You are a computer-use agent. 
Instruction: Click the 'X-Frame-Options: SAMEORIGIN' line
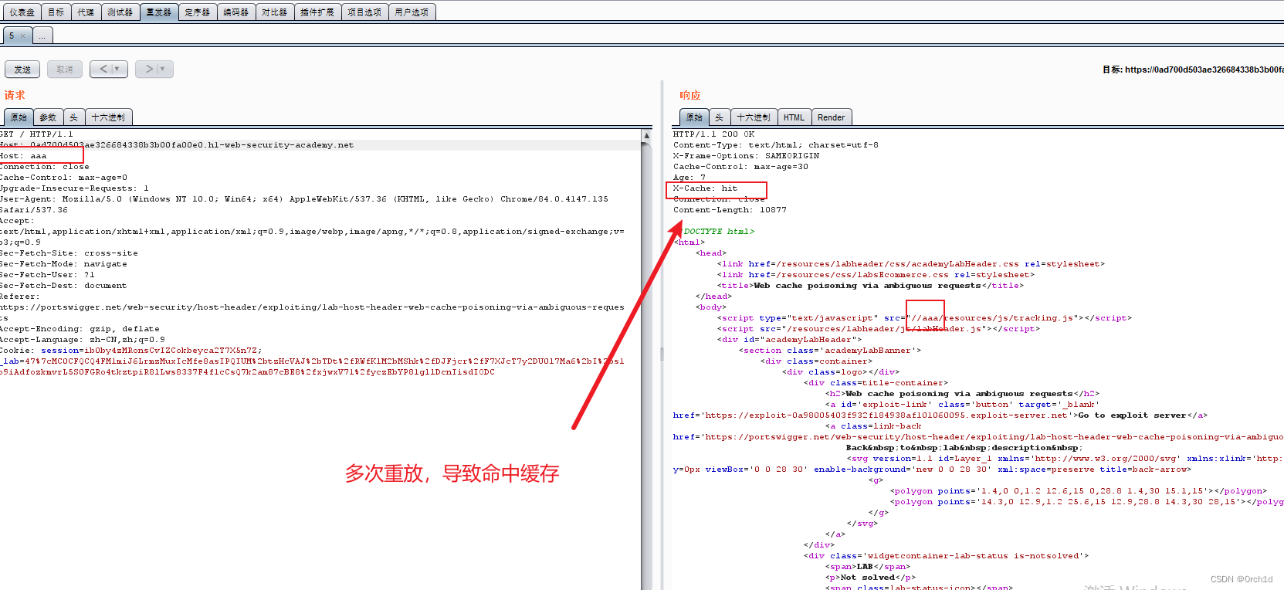[747, 156]
